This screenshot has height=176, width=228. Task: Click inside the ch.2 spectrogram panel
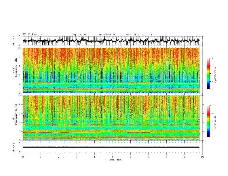[x=111, y=118]
